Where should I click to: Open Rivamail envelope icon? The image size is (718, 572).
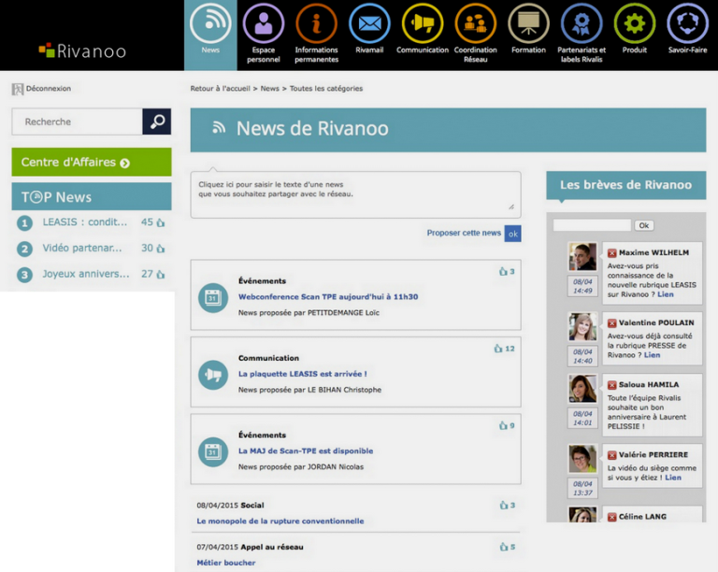coord(369,23)
